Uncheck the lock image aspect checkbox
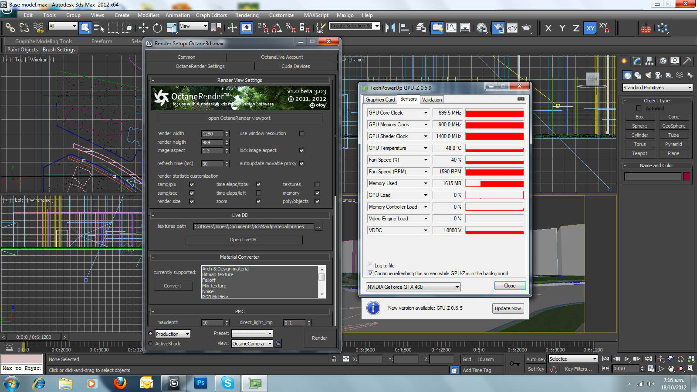Viewport: 697px width, 392px height. pos(301,150)
